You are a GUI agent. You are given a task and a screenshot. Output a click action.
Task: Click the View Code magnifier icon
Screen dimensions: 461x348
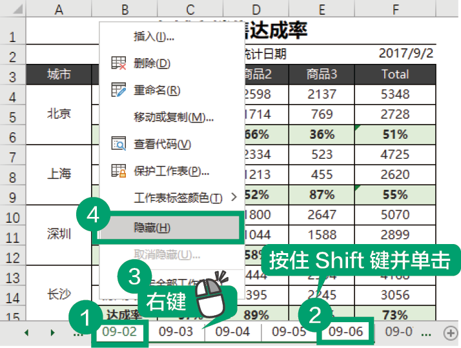coord(118,143)
